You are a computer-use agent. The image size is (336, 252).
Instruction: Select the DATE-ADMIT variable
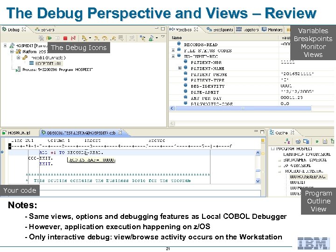(205, 92)
